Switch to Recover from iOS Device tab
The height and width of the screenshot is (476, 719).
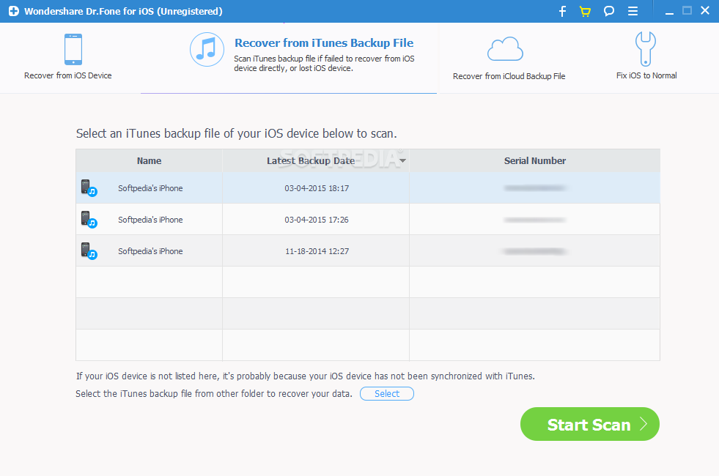[68, 58]
